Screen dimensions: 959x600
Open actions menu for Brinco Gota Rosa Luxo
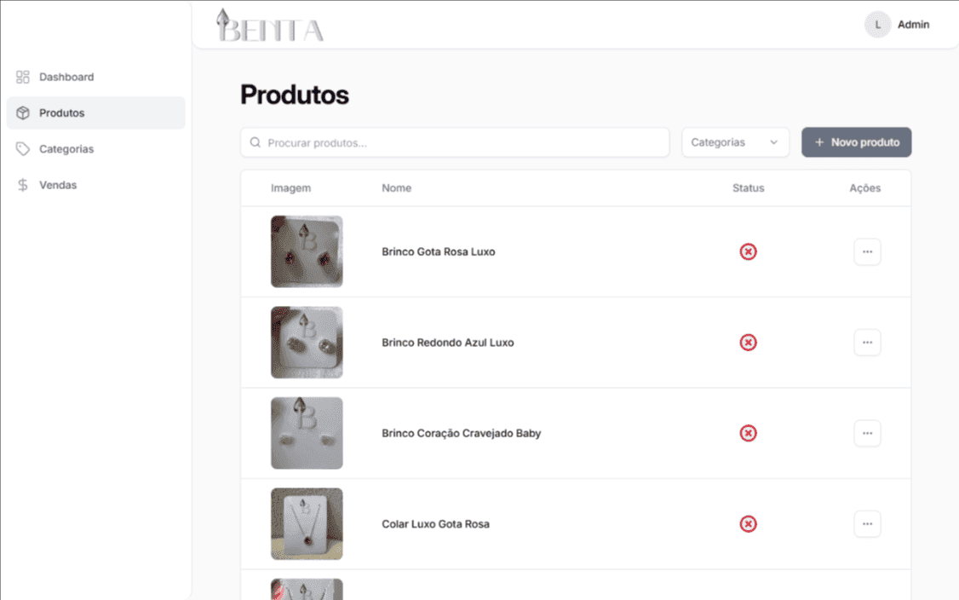click(x=867, y=252)
